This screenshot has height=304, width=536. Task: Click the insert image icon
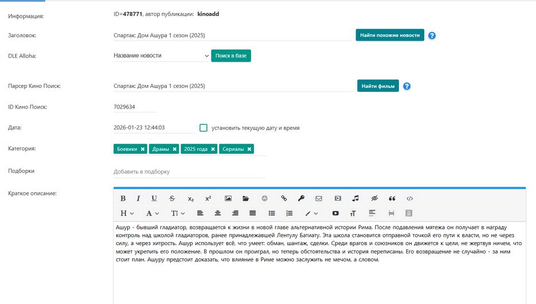pyautogui.click(x=228, y=198)
